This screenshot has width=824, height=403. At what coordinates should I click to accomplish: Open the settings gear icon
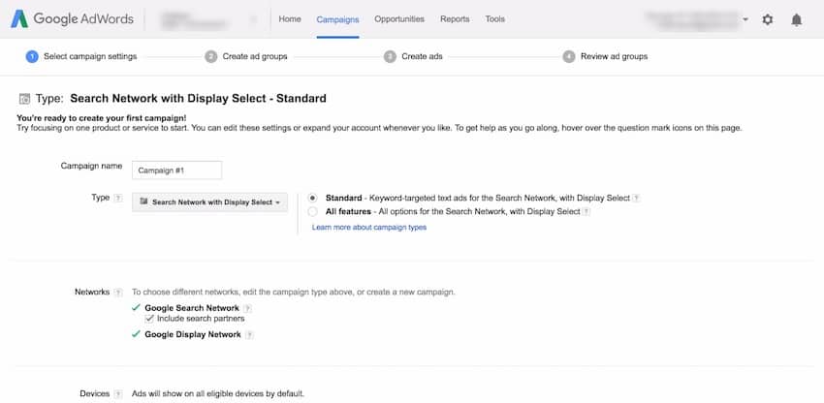point(768,19)
